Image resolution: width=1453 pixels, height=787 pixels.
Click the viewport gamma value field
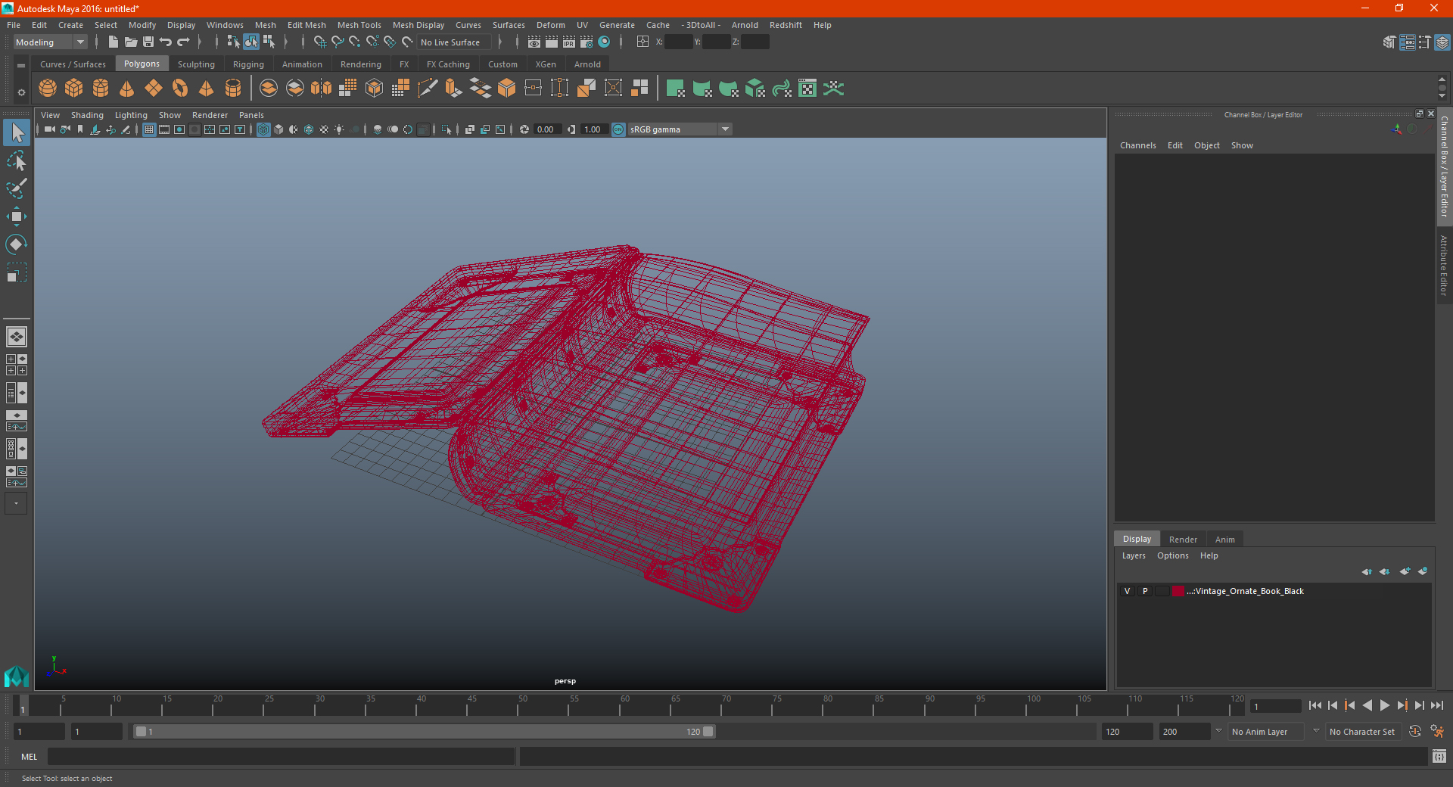(593, 129)
